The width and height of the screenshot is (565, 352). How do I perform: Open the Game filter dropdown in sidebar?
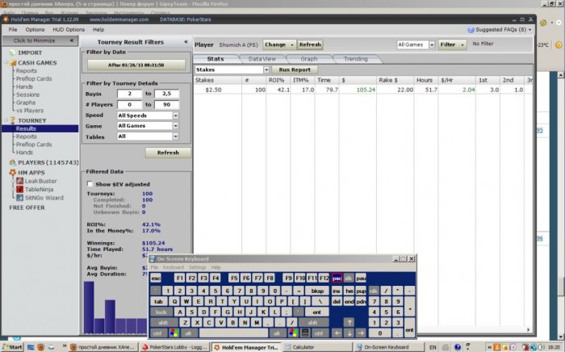click(175, 126)
